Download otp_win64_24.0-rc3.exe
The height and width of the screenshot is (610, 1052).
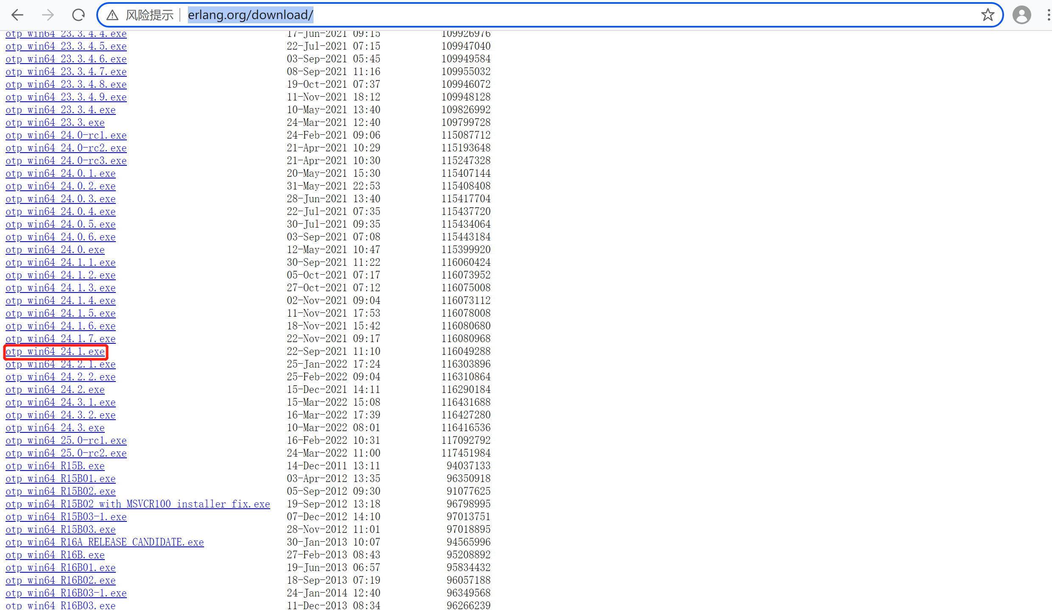point(66,161)
